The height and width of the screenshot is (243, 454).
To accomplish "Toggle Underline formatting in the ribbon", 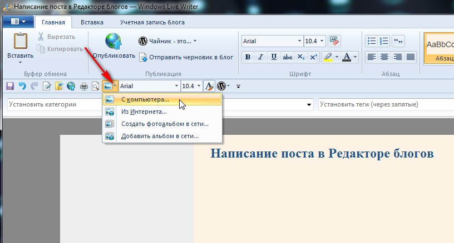I will (x=274, y=57).
